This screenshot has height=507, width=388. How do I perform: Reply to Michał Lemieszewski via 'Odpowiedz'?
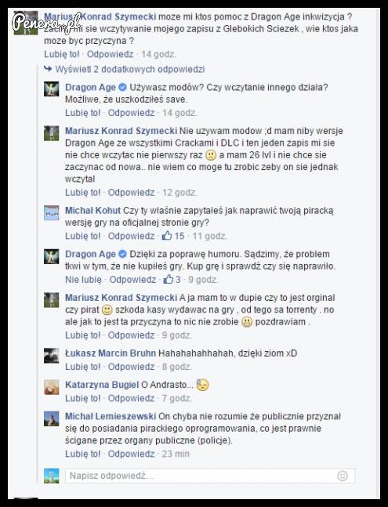coord(131,454)
